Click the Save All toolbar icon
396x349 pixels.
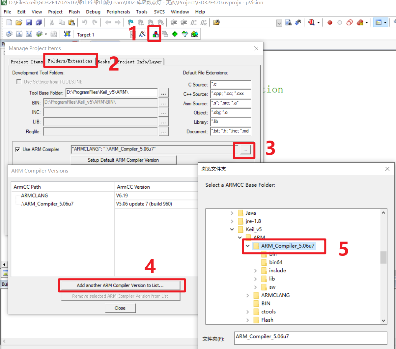click(x=39, y=22)
